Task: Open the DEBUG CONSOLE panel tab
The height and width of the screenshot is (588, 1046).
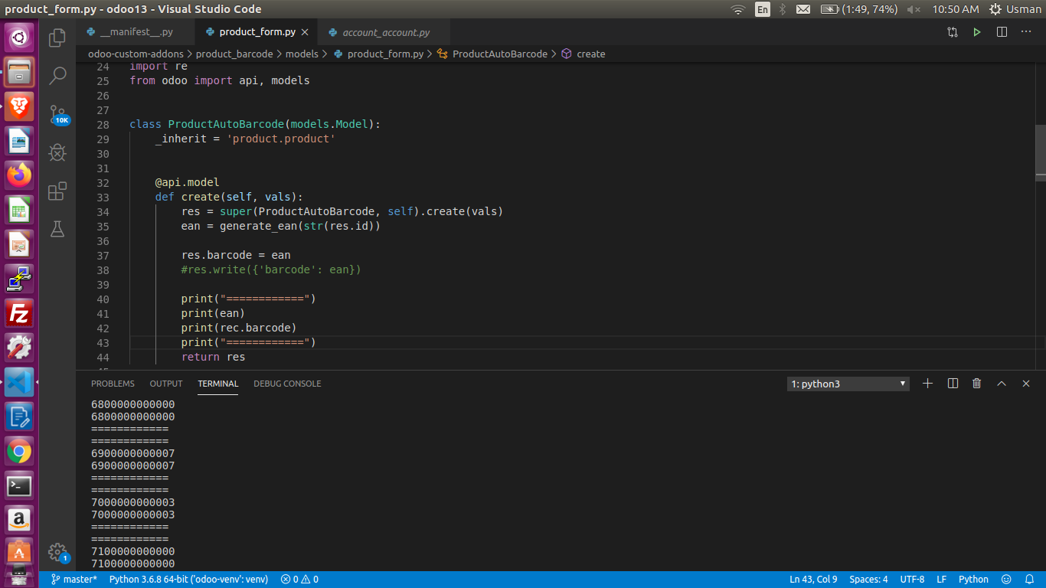Action: point(287,384)
